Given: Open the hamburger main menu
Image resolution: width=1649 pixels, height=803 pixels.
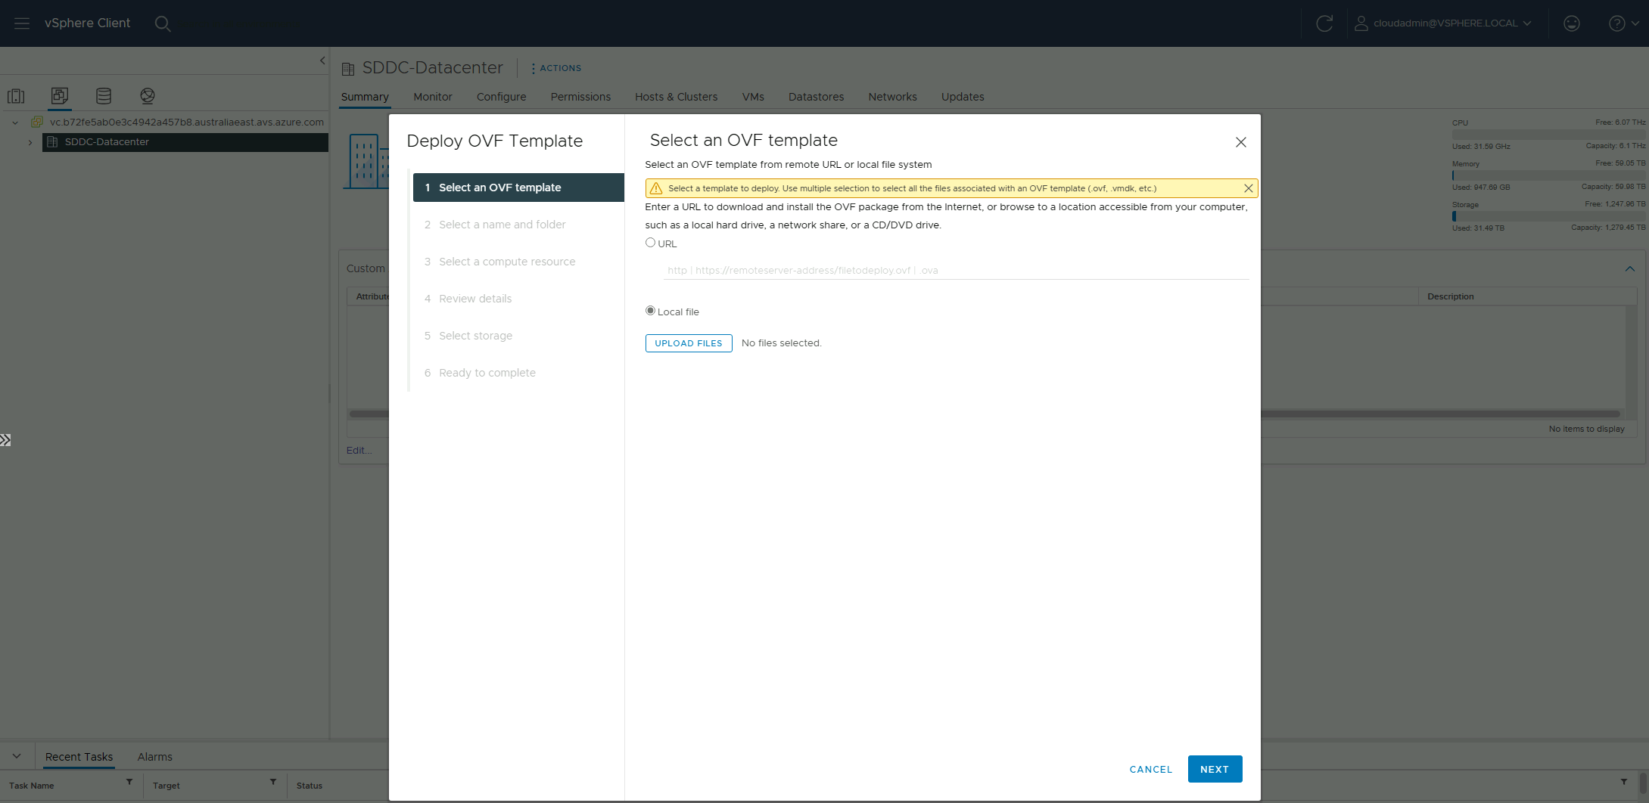Looking at the screenshot, I should click(22, 23).
